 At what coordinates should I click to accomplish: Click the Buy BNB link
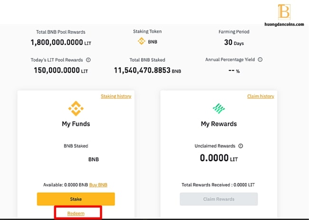click(98, 185)
